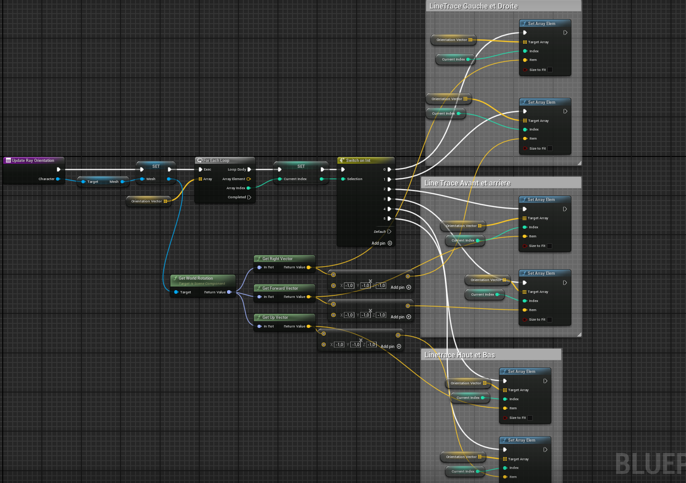Click the Array Element output pin

click(249, 179)
